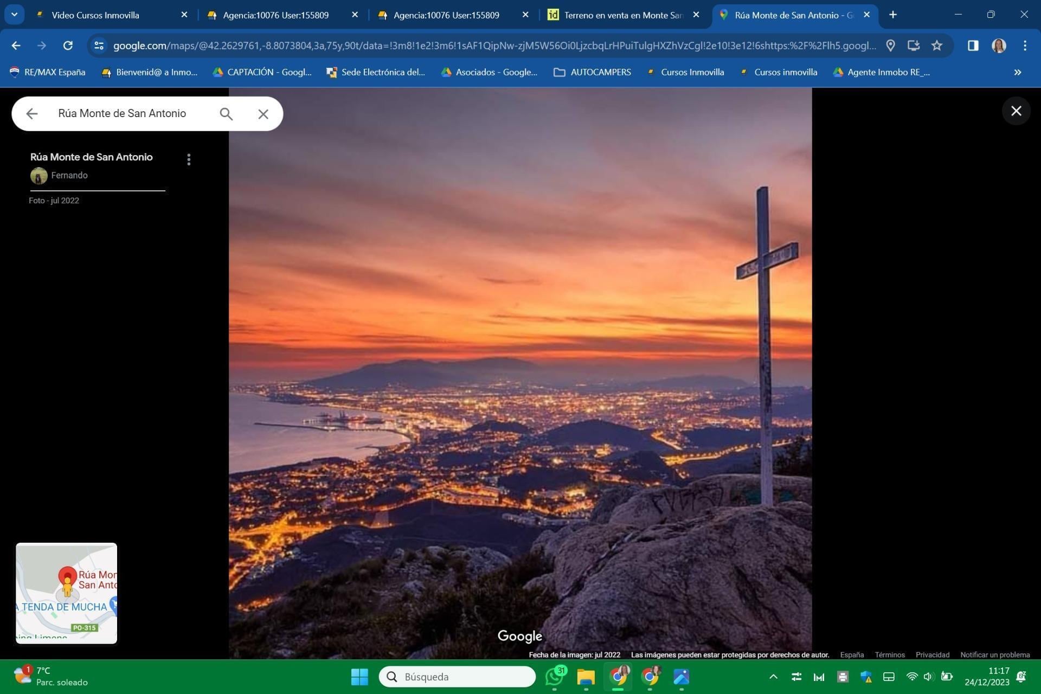The image size is (1041, 694).
Task: Click the Rúa Monte de San Antonio search field
Action: pos(125,114)
